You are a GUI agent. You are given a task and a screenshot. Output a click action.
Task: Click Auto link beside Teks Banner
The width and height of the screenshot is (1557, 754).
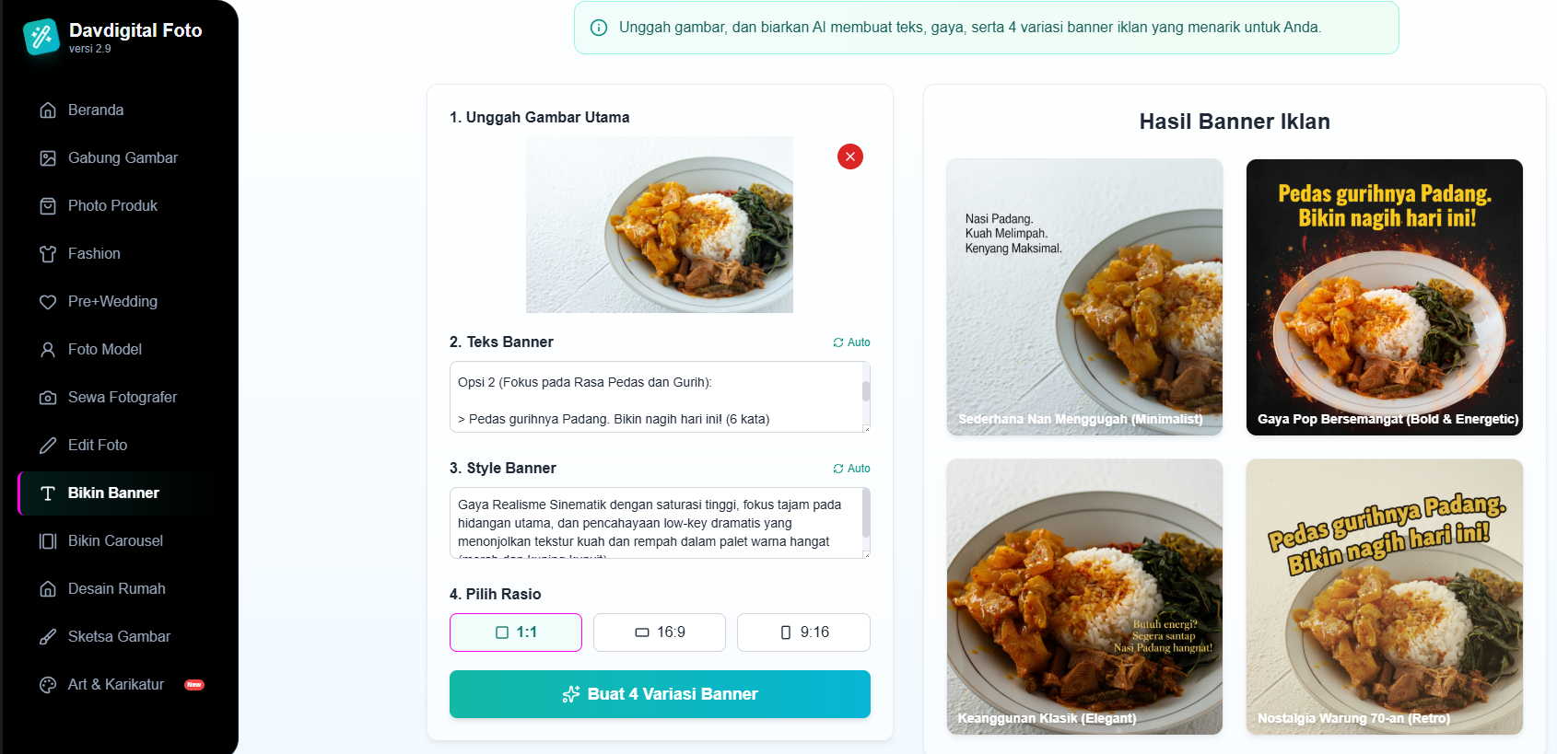[851, 342]
